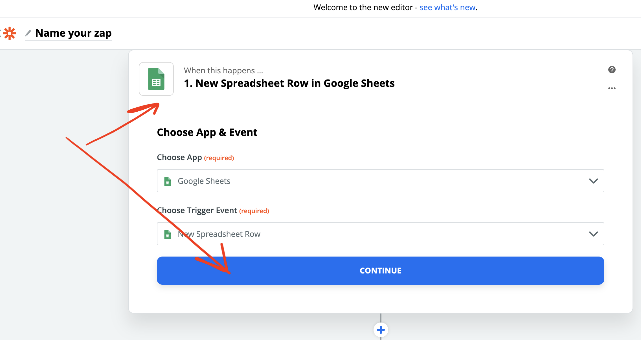Click the pencil edit icon beside zap name

pos(28,33)
